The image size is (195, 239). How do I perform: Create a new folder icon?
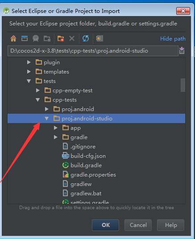tap(61, 38)
